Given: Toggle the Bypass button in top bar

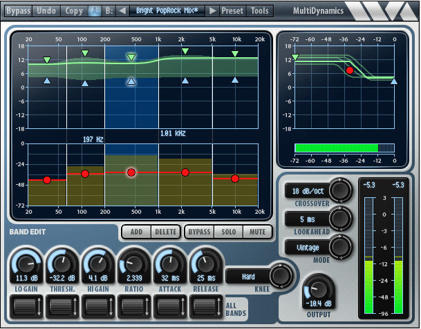Looking at the screenshot, I should click(x=19, y=11).
